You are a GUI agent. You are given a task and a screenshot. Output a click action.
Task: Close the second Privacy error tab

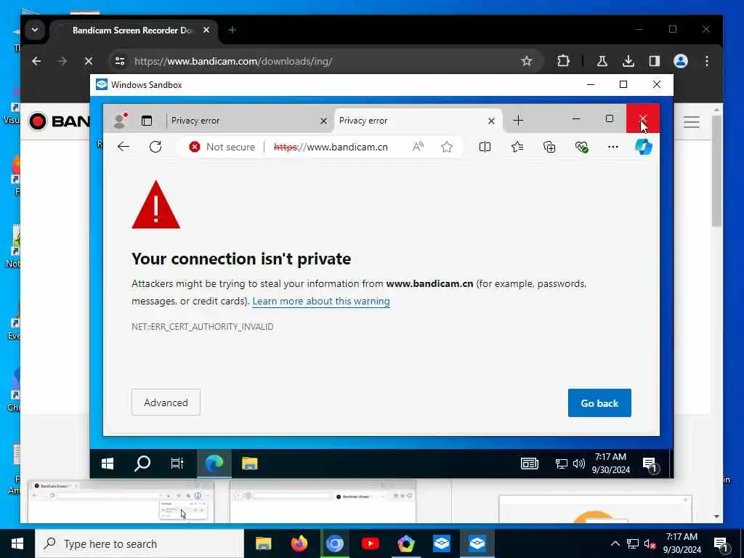(x=492, y=121)
